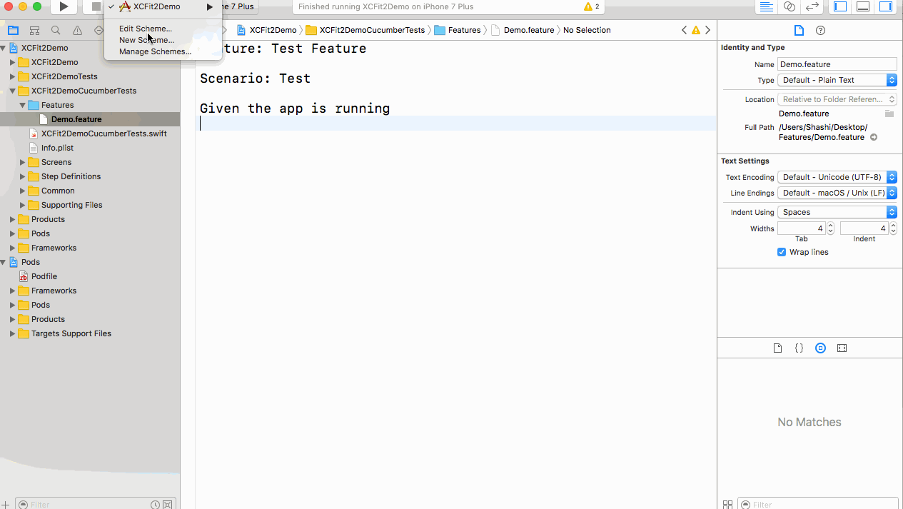Show the Debug area

tap(862, 7)
